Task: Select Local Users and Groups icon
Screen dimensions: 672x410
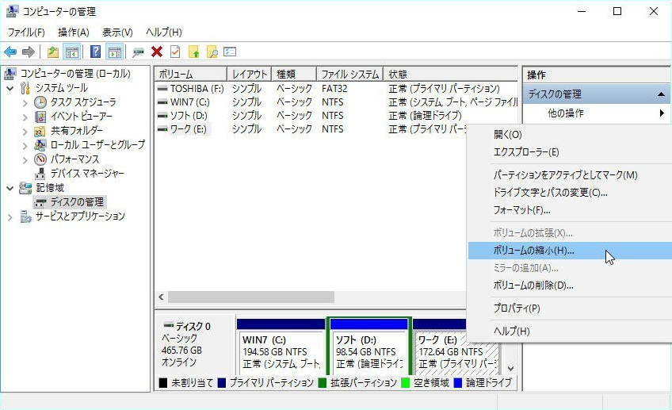Action: pyautogui.click(x=40, y=145)
